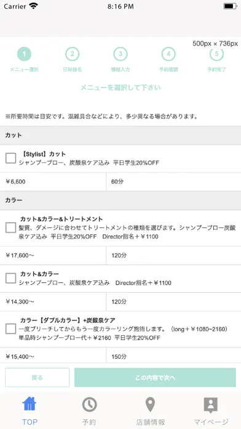Click the 戻る back button
Screen dimensions: 241x429
pyautogui.click(x=37, y=378)
